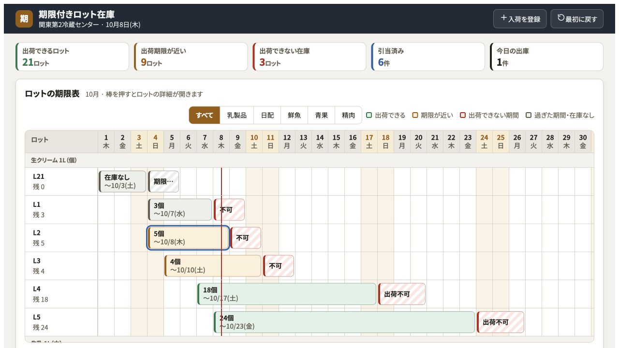Click the gray 過ぎた期間・在庫なし legend swatch
This screenshot has height=348, width=619.
529,115
